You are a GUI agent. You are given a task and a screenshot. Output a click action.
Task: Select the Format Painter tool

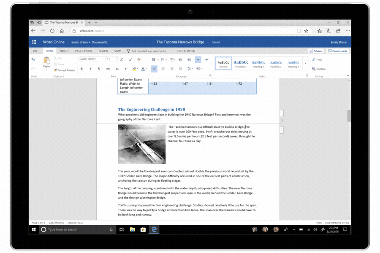64,70
